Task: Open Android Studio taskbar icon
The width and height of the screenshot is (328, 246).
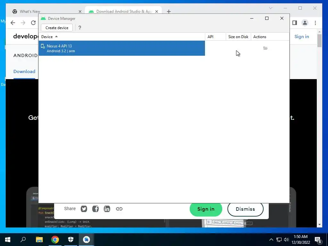Action: point(86,240)
